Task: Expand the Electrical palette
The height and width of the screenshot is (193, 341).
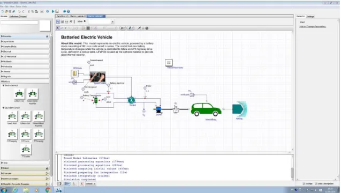Action: coord(25,51)
